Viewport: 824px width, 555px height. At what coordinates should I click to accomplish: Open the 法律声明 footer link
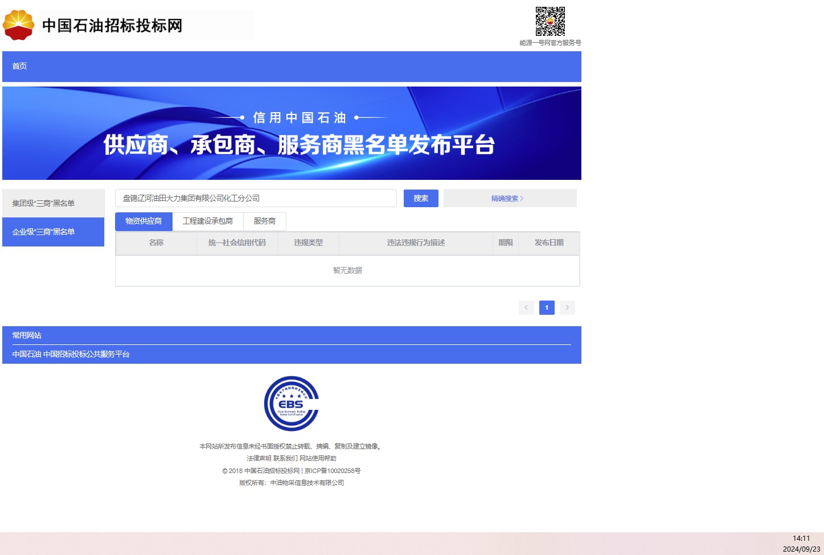259,458
